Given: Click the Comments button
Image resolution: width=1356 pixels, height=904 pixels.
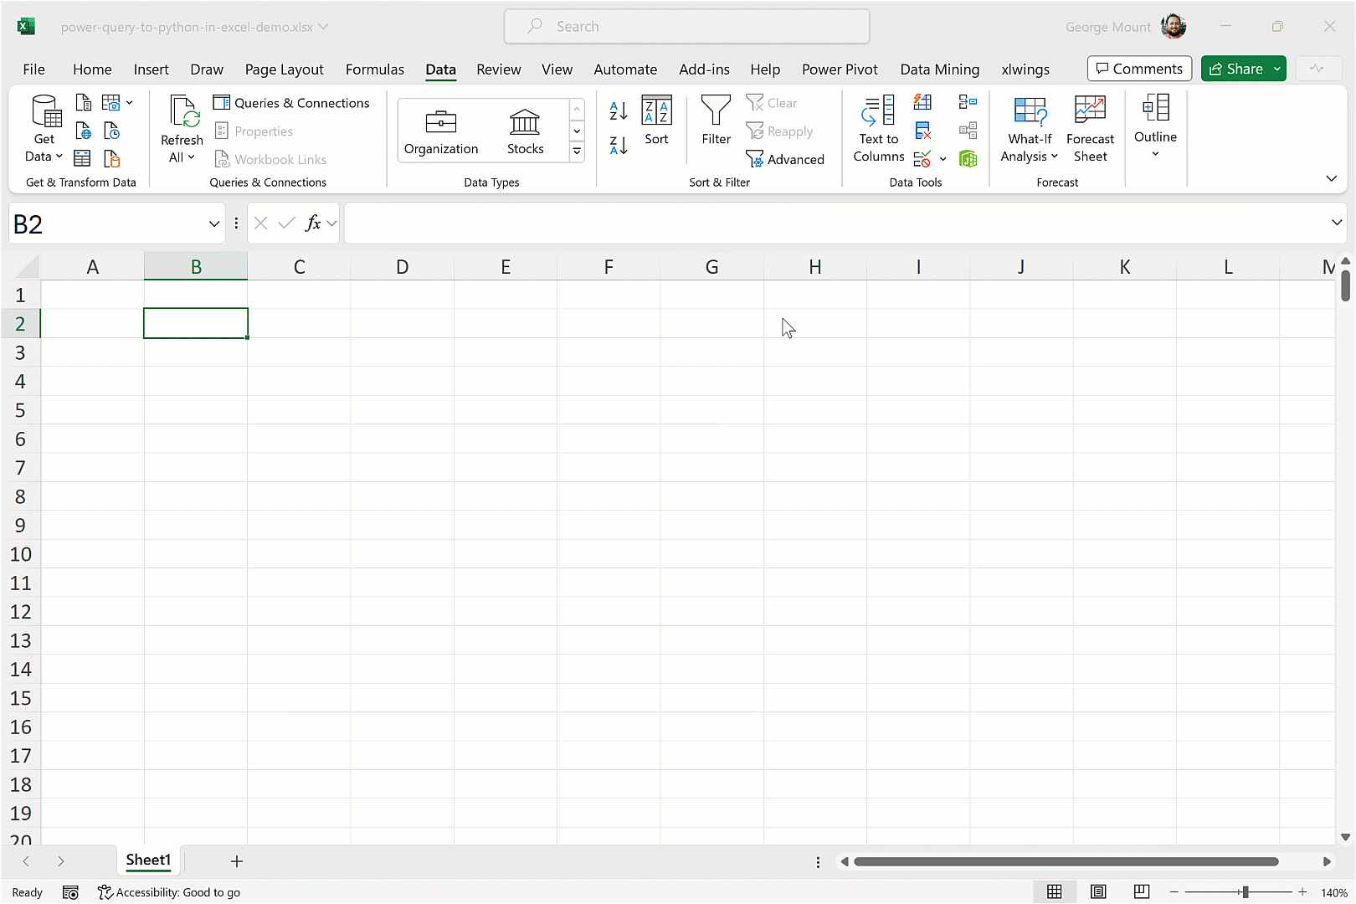Looking at the screenshot, I should pos(1139,69).
